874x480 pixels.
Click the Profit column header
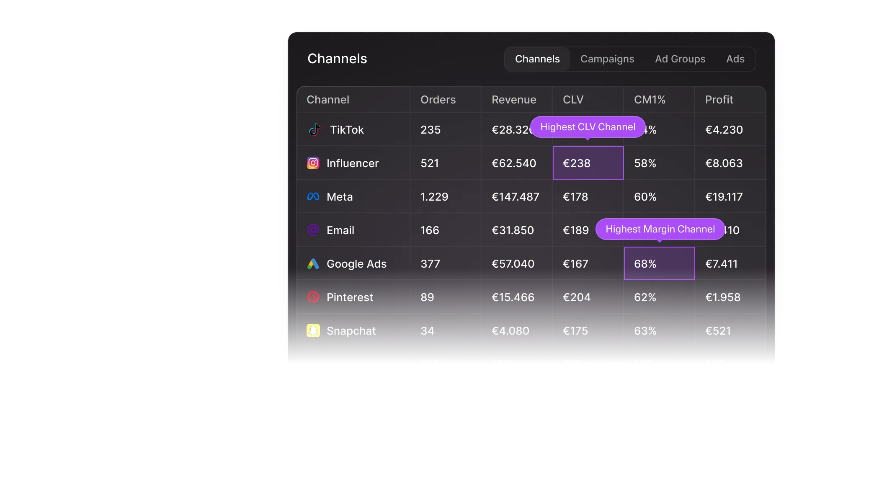tap(719, 100)
